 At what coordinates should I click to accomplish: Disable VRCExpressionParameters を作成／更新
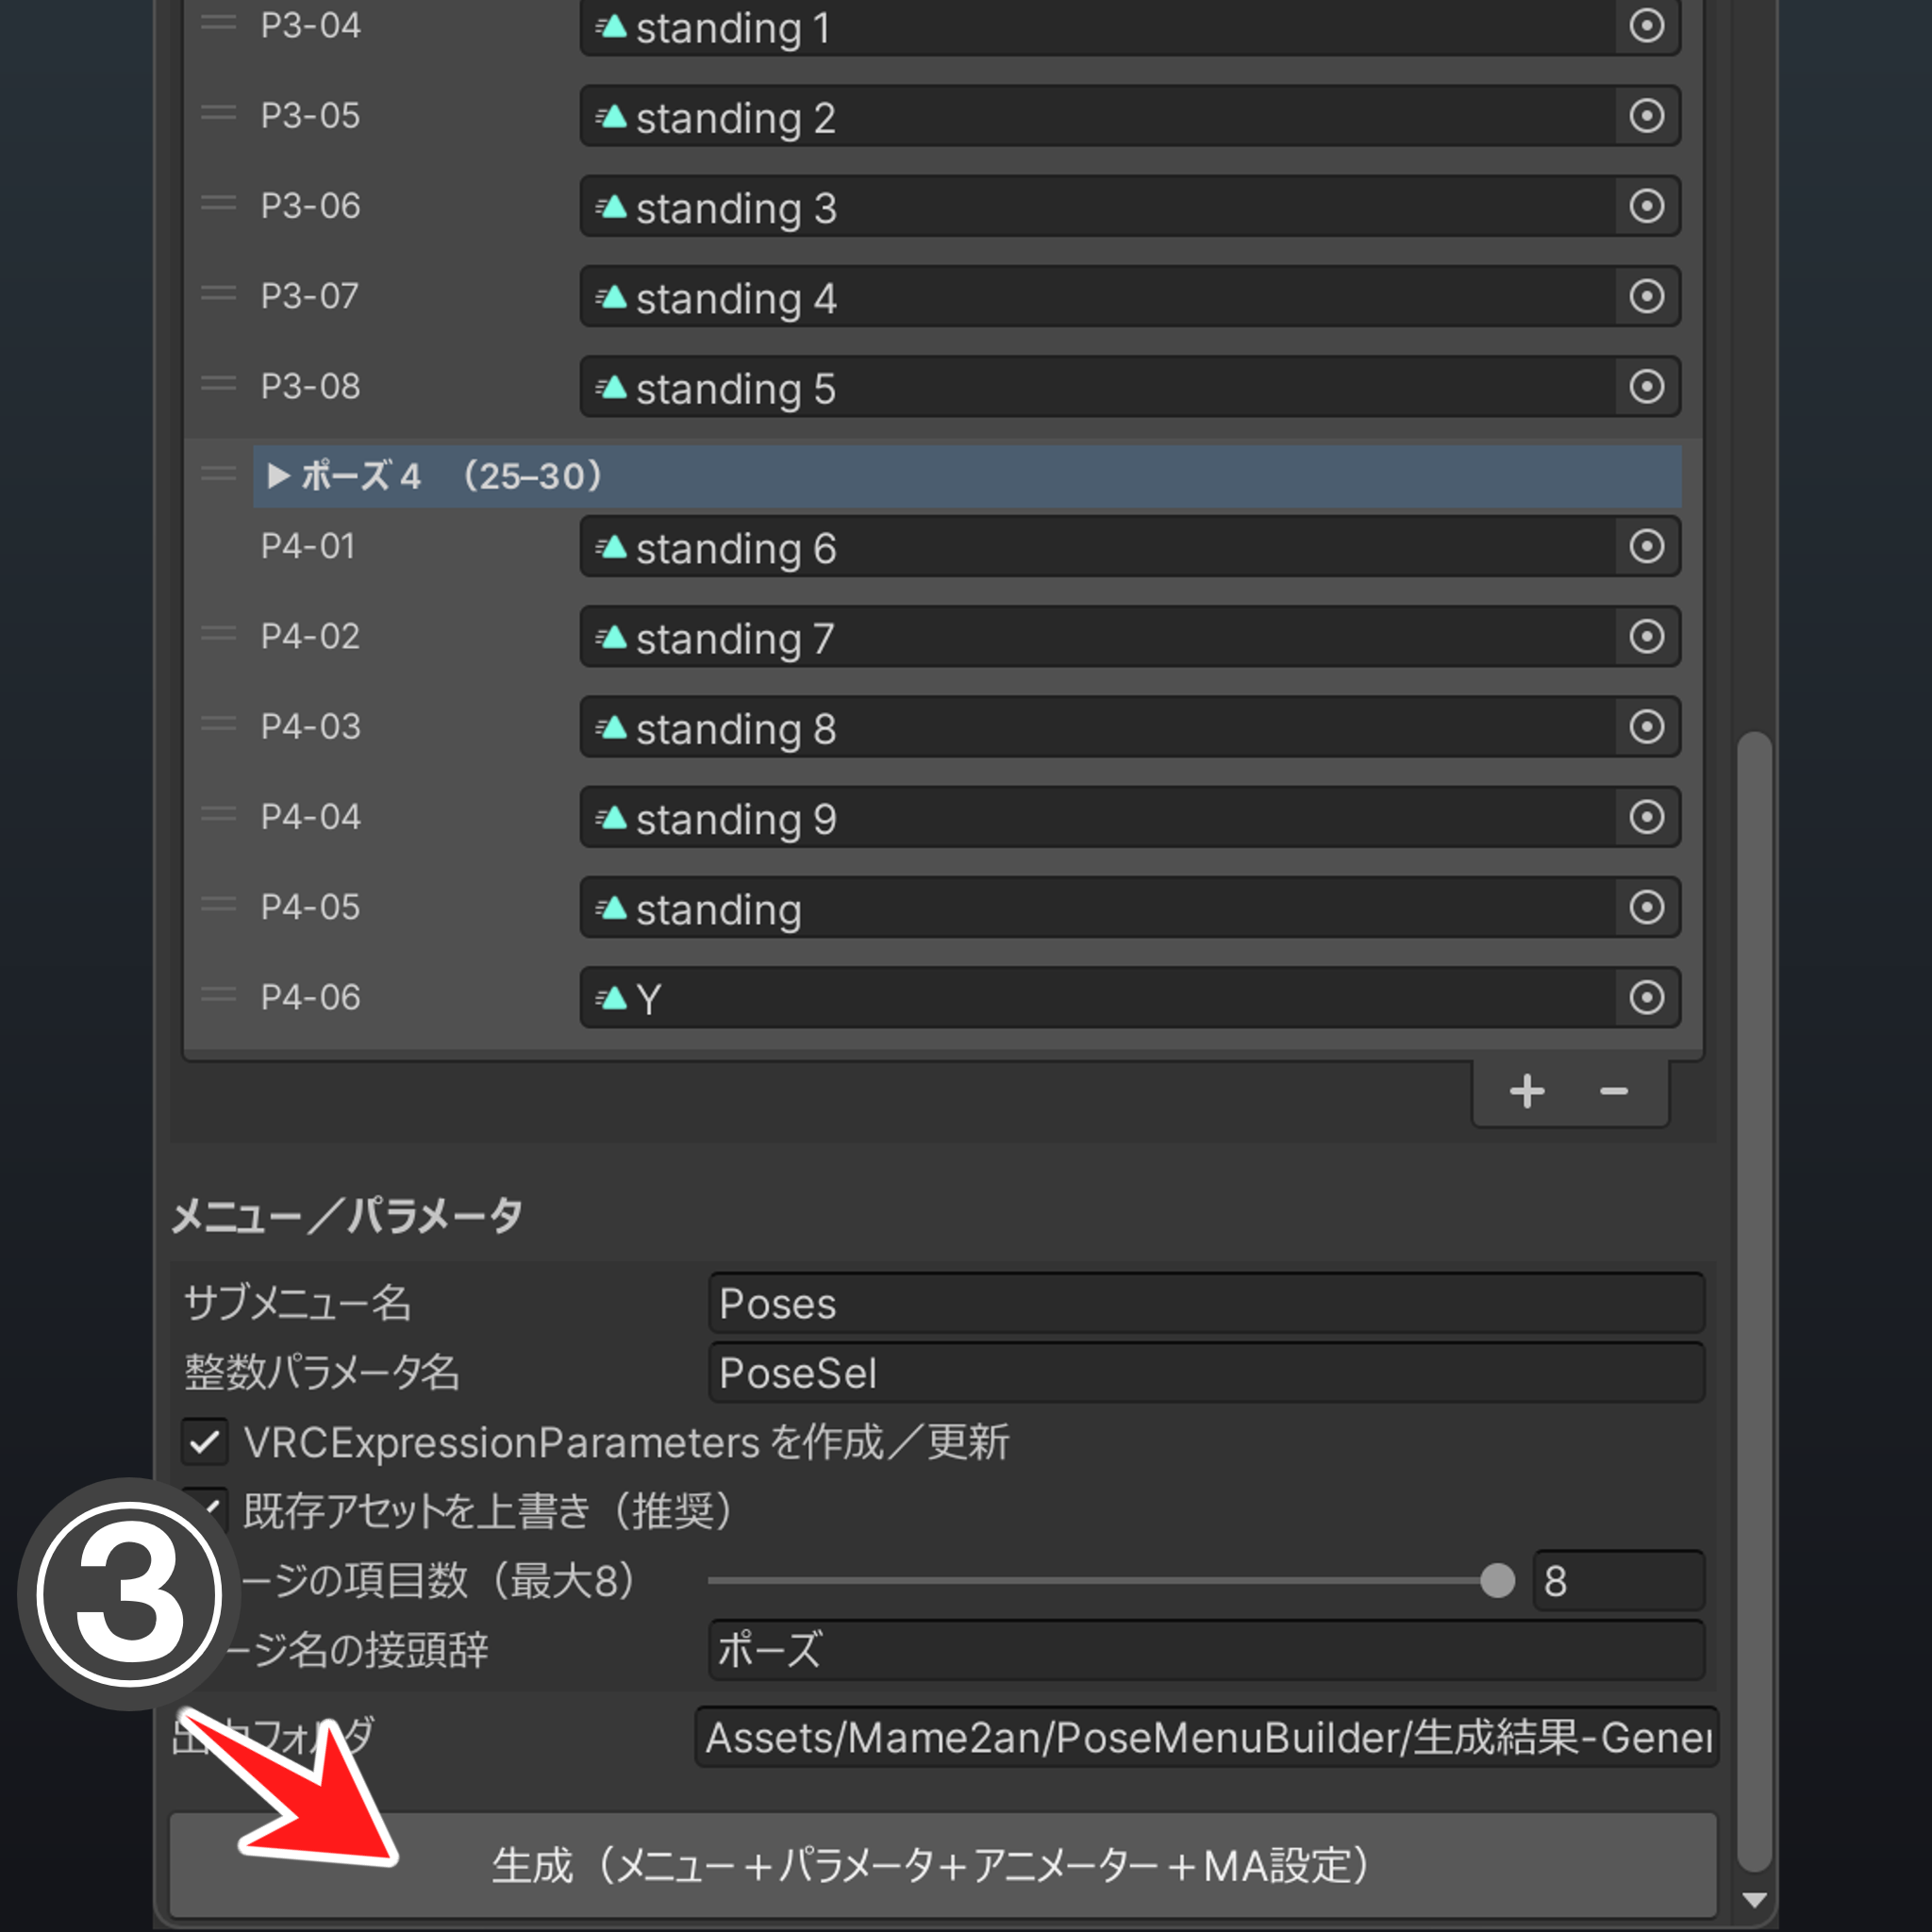(204, 1442)
